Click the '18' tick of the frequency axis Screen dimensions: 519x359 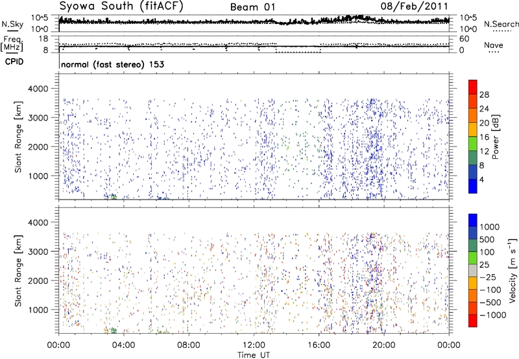tap(43, 39)
